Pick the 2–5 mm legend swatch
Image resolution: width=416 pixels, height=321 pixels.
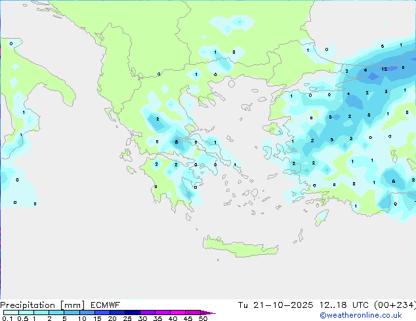tap(56, 312)
